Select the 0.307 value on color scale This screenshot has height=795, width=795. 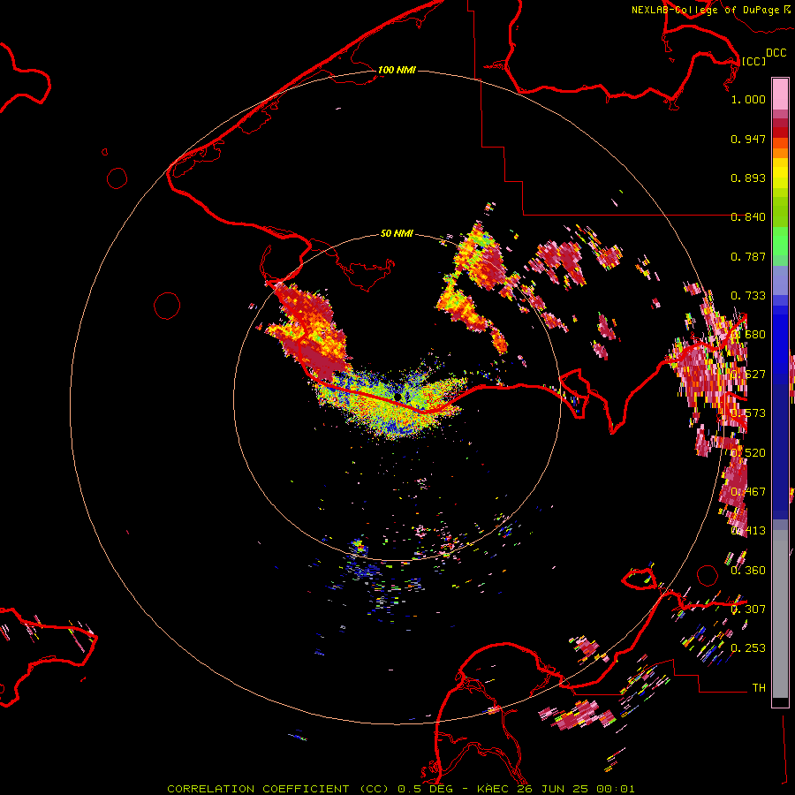click(748, 609)
